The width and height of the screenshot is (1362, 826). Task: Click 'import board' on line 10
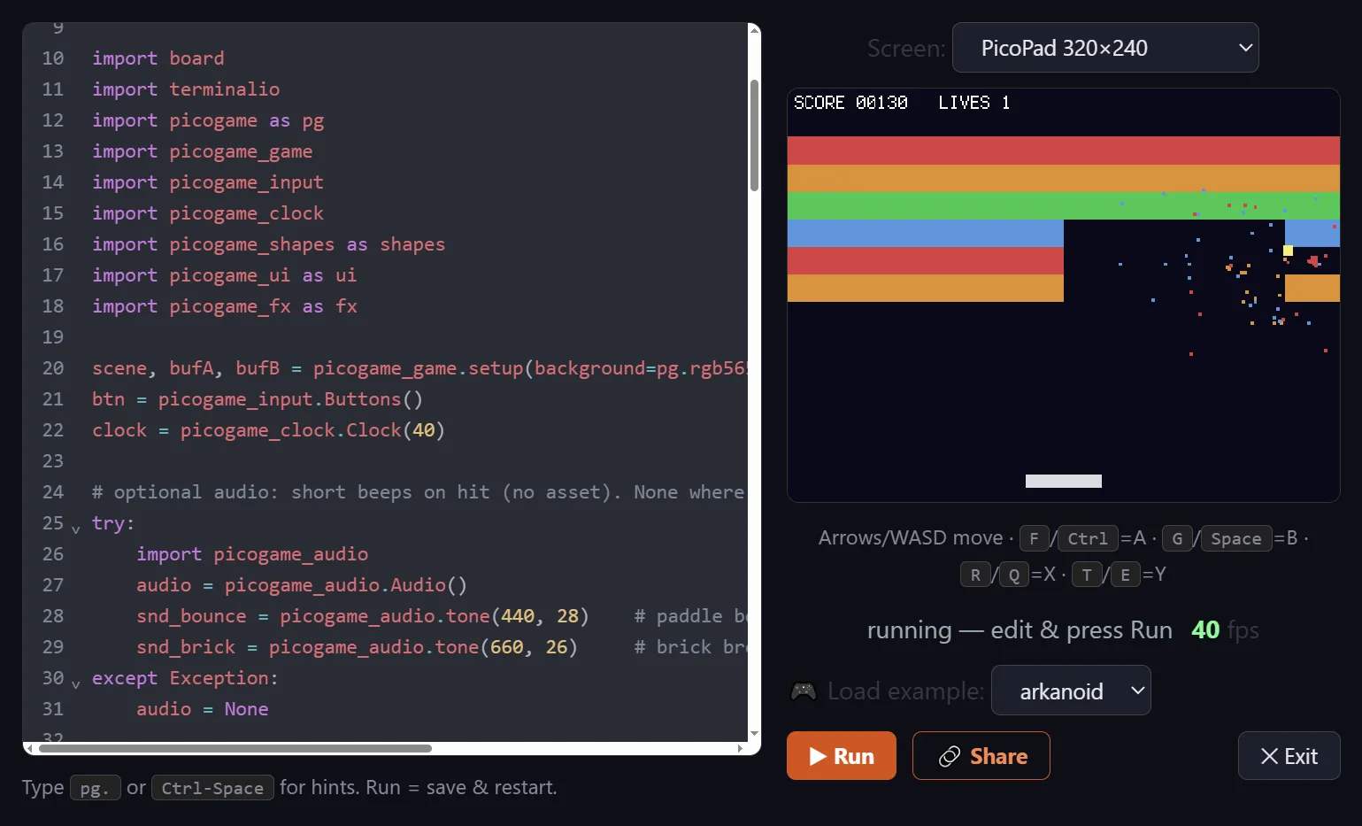158,58
